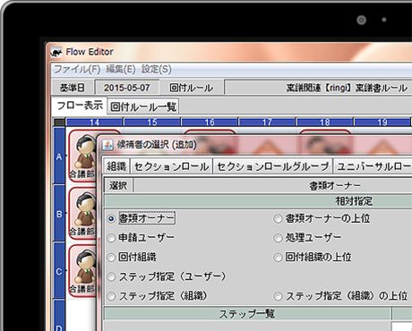The width and height of the screenshot is (412, 331).
Task: Open the セクションロール tab
Action: (171, 166)
